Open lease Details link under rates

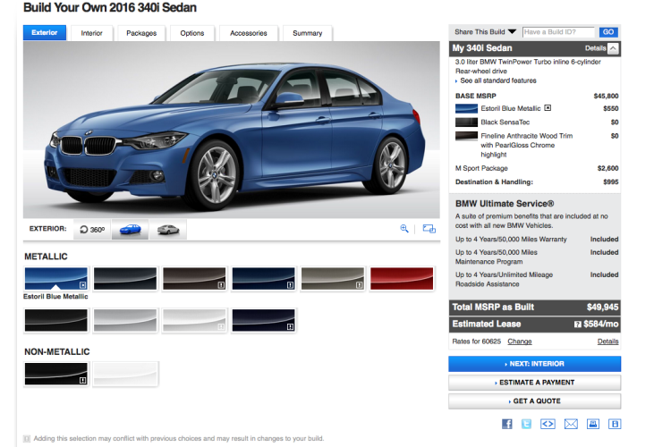click(607, 342)
